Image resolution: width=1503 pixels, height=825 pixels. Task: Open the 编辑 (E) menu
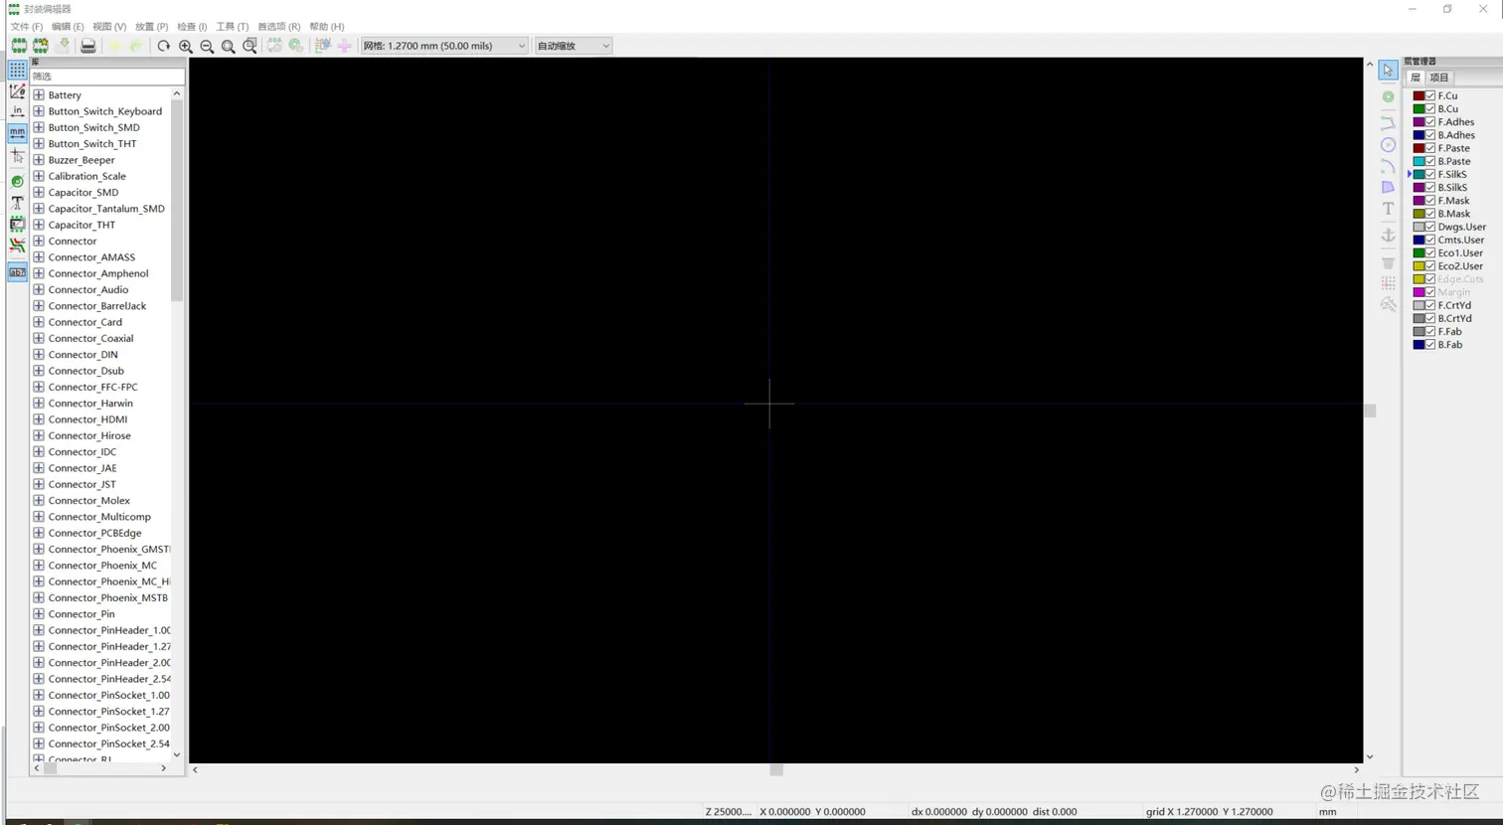(68, 27)
